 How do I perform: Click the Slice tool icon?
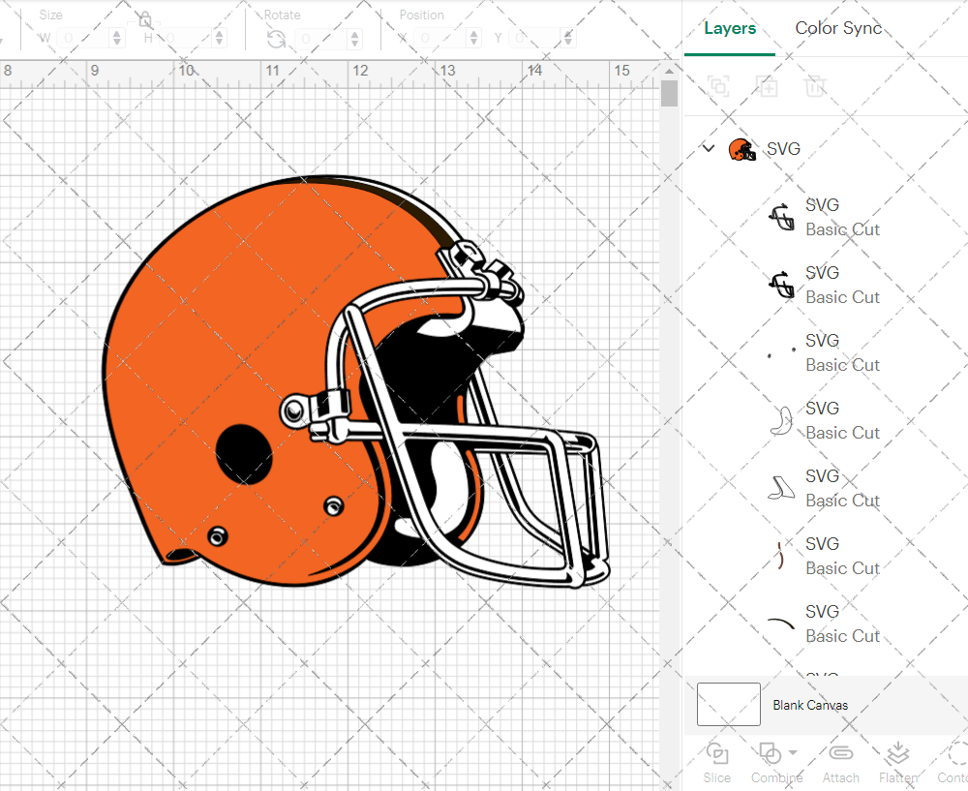(716, 754)
